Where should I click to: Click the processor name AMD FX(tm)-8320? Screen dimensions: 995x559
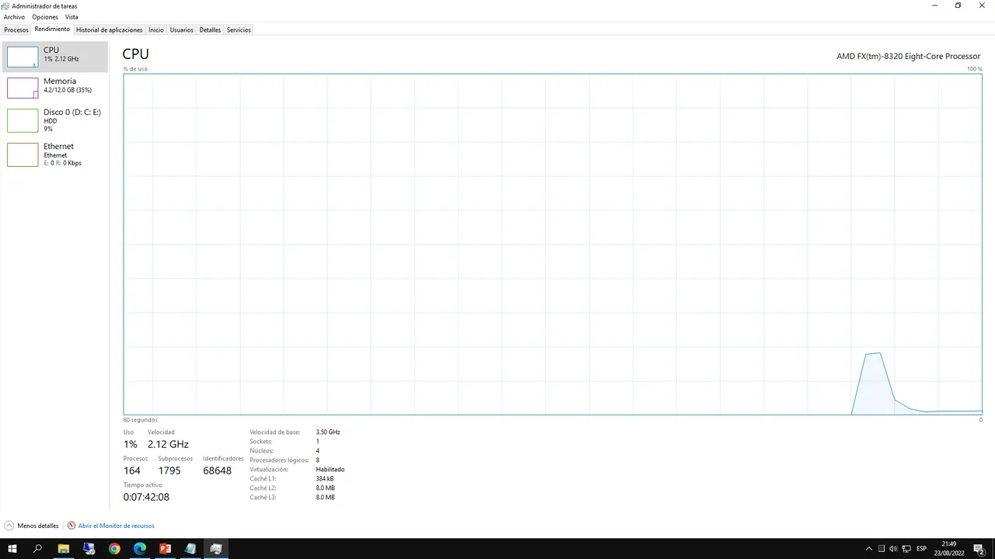[909, 57]
